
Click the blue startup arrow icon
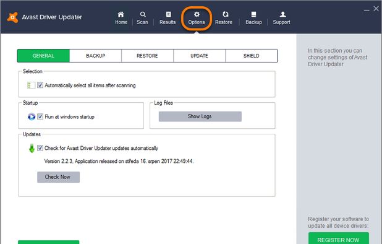pyautogui.click(x=32, y=116)
